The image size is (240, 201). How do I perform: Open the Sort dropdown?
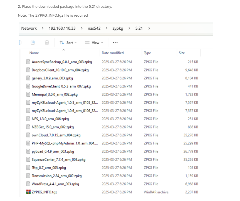68,43
